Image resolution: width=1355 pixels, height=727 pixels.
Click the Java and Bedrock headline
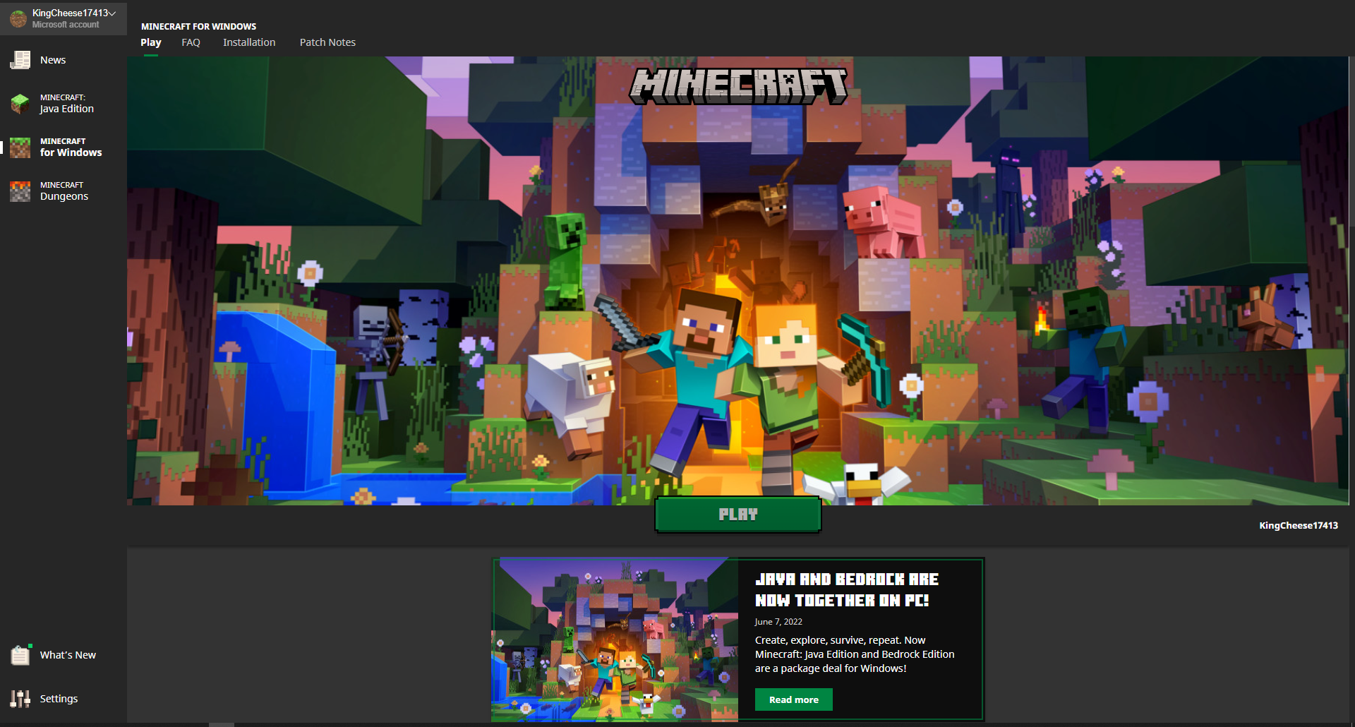[x=847, y=590]
